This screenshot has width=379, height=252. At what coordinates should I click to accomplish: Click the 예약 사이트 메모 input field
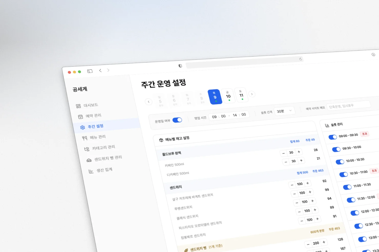point(349,106)
